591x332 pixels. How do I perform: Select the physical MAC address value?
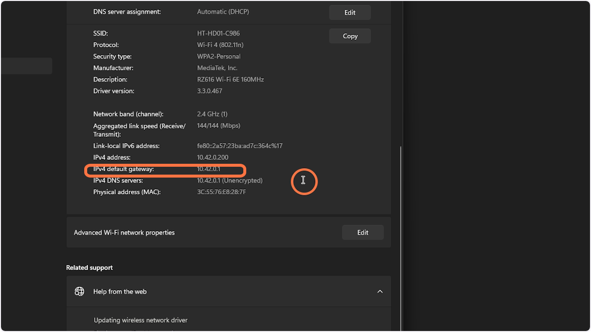coord(220,192)
